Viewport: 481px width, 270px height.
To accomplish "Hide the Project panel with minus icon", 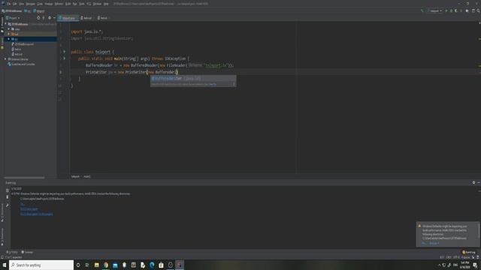I will point(54,18).
